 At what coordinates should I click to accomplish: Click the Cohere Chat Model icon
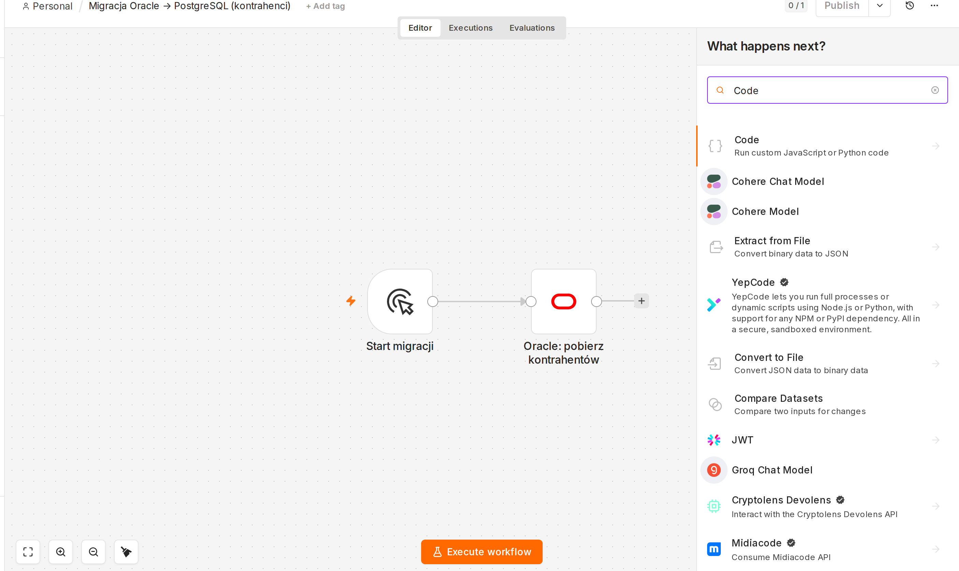[x=713, y=181]
